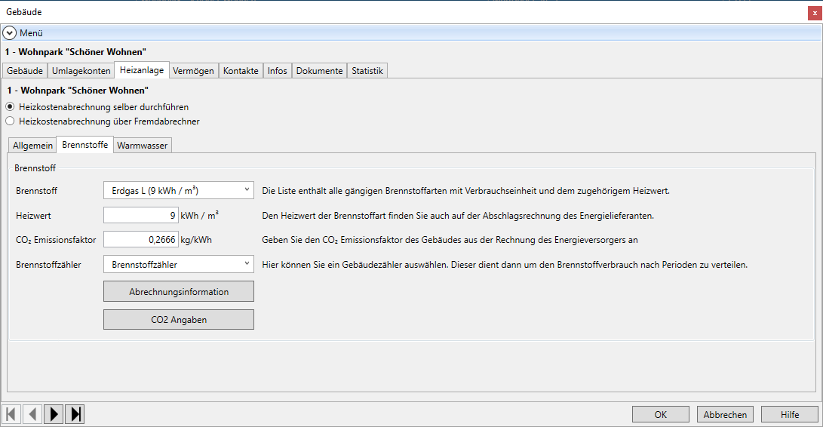Confirm with the OK button
823x427 pixels.
[x=660, y=414]
